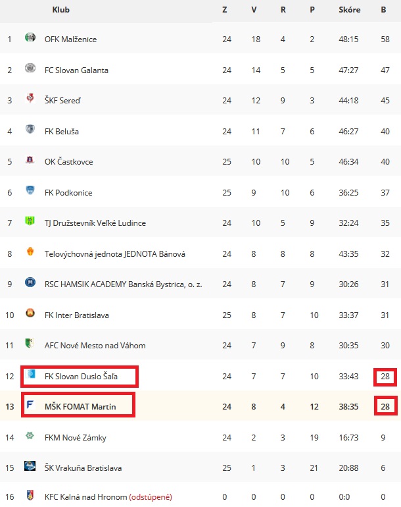This screenshot has width=401, height=507.
Task: Click the FK Inter Bratislava crest
Action: (30, 313)
